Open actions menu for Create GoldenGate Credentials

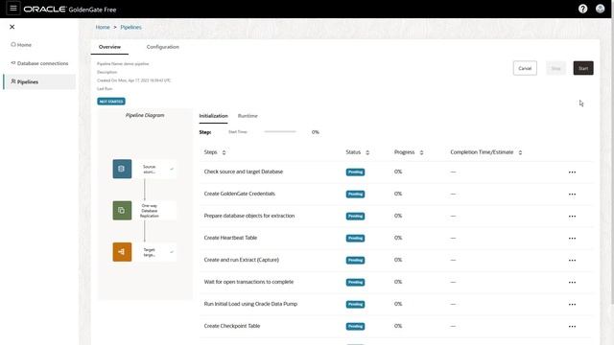tap(572, 194)
